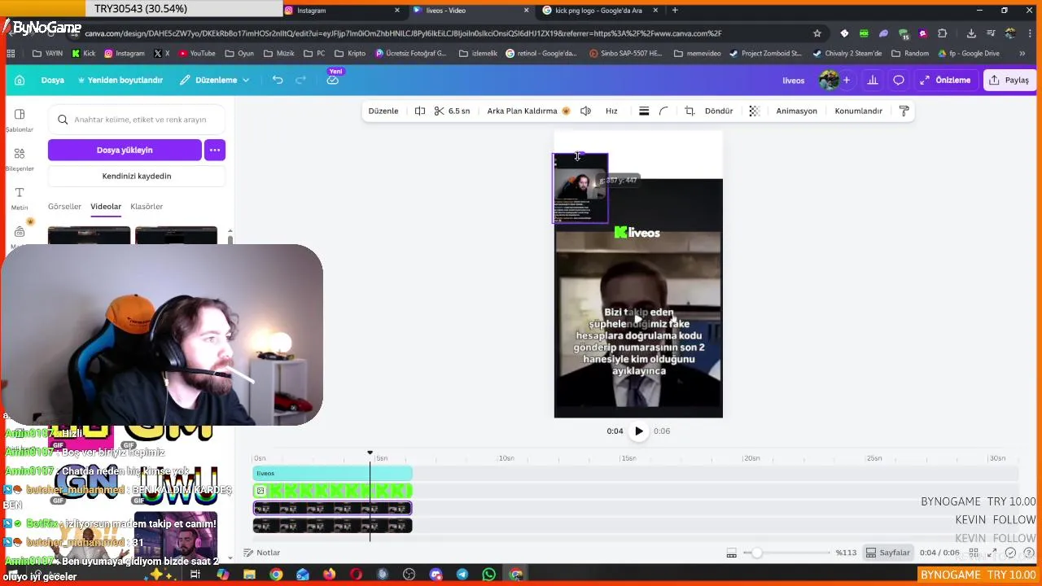Viewport: 1042px width, 586px height.
Task: Toggle grid view of pages icon
Action: (x=974, y=553)
